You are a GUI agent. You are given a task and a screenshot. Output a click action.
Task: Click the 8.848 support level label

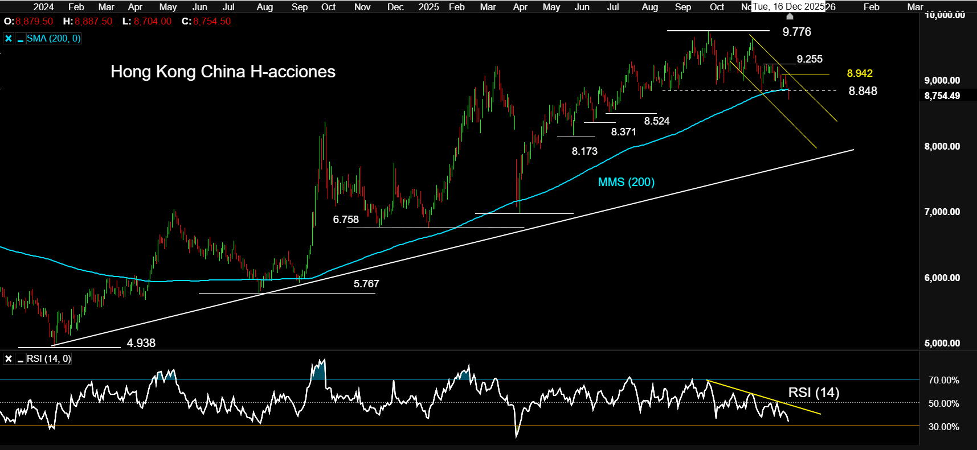point(862,91)
